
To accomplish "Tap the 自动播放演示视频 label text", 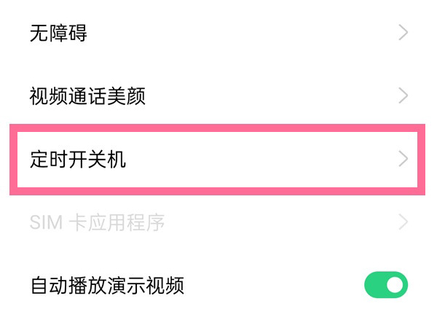I will click(x=107, y=285).
